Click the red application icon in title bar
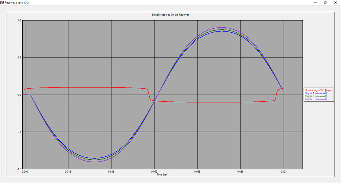This screenshot has width=341, height=183. tap(2, 2)
